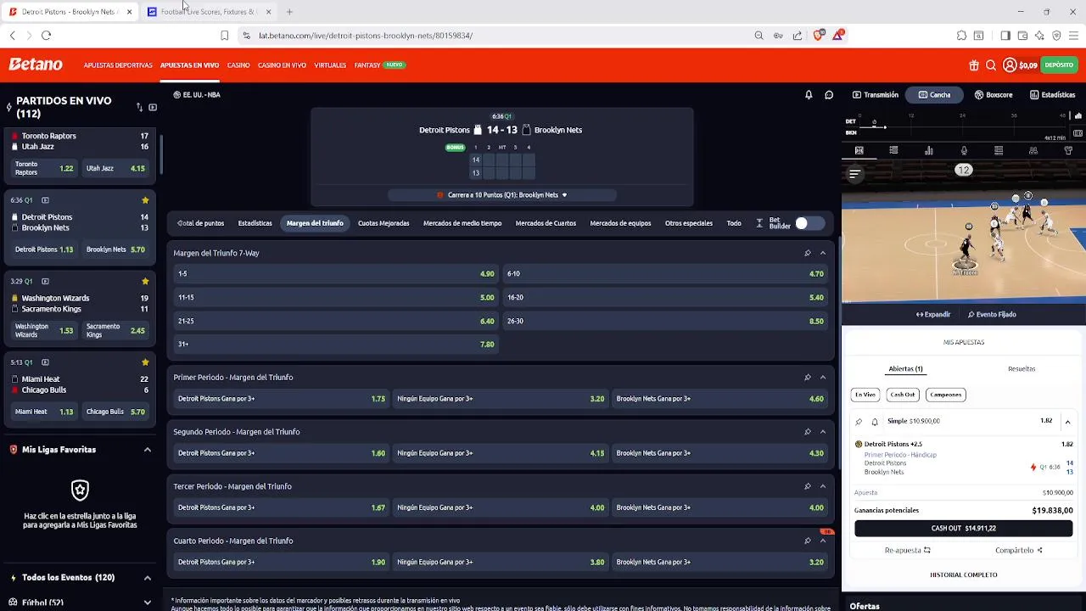Collapse Todos los Eventos (120) list
Viewport: 1086px width, 611px height.
147,578
